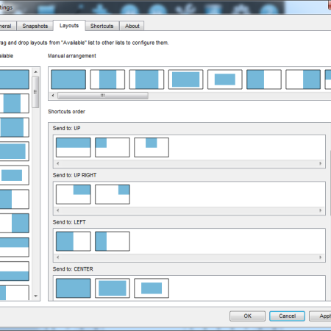Screen dimensions: 331x331
Task: Pick the small centered layout in Available list
Action: (15, 175)
